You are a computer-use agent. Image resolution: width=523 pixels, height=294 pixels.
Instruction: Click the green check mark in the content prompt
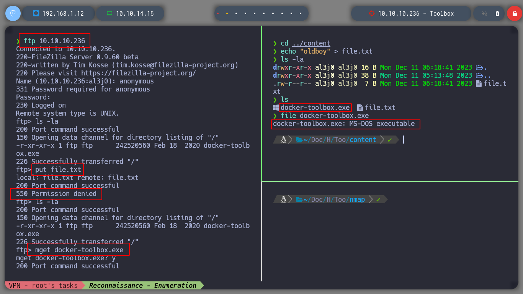[390, 140]
